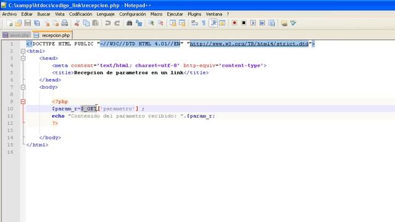
Task: Open the Vista menu
Action: pyautogui.click(x=60, y=14)
